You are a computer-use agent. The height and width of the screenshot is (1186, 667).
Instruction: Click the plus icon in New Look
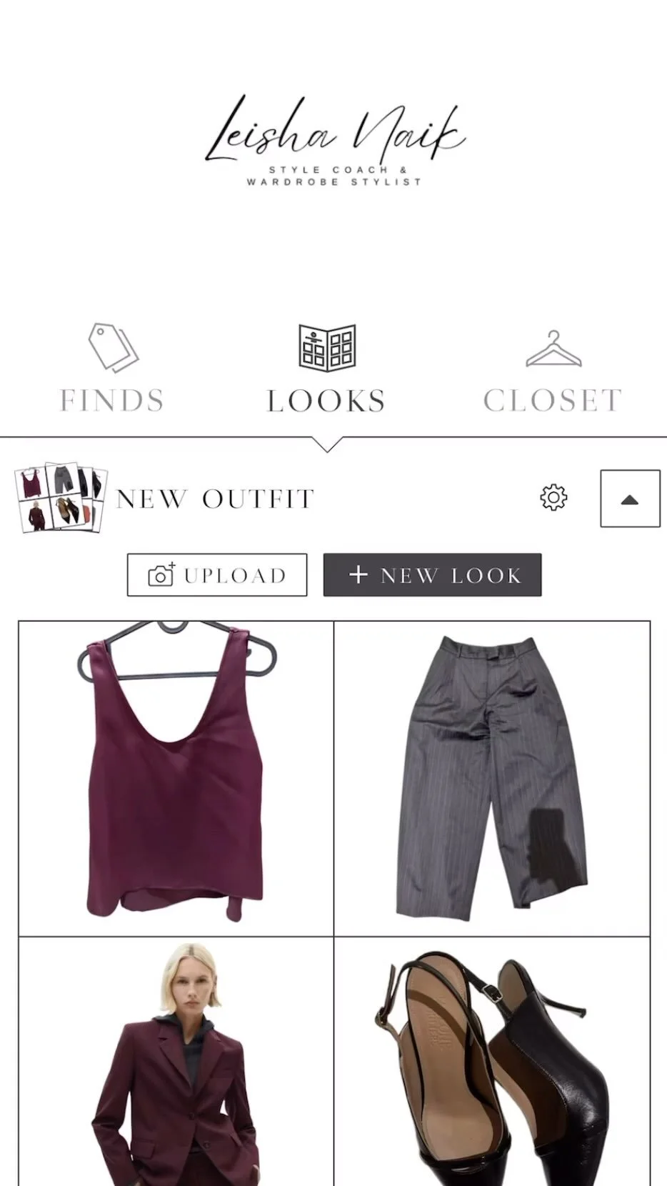(358, 574)
